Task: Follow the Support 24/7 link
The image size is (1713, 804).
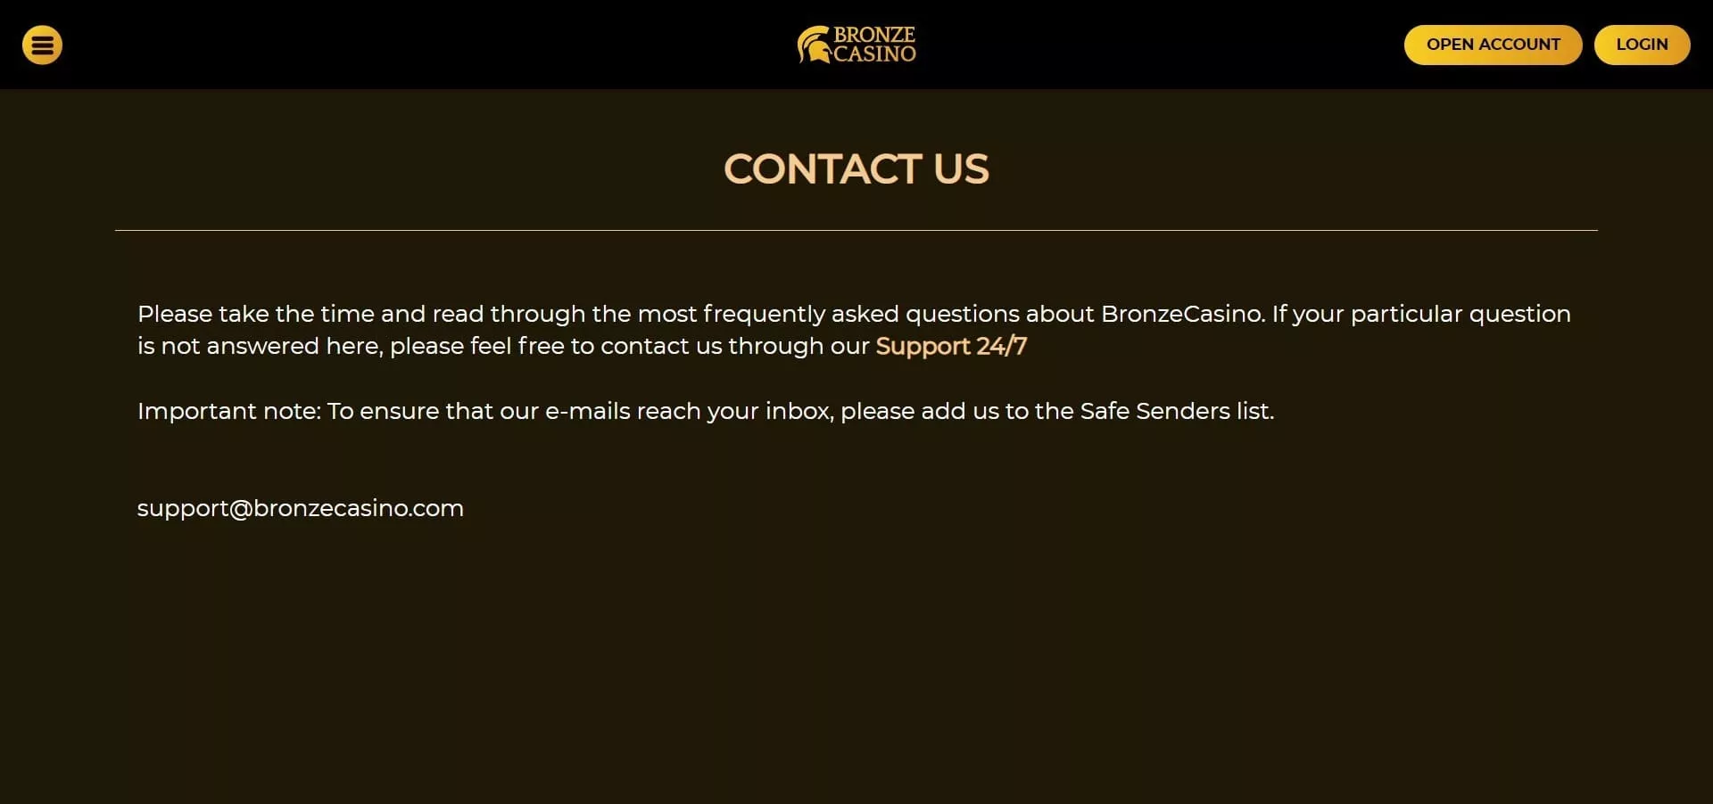Action: pyautogui.click(x=951, y=346)
